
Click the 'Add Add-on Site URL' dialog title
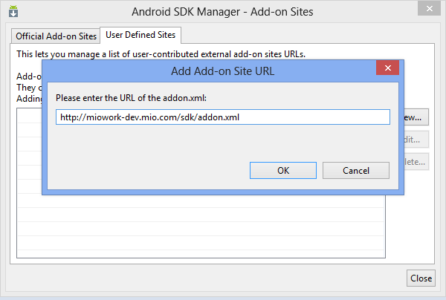[222, 71]
